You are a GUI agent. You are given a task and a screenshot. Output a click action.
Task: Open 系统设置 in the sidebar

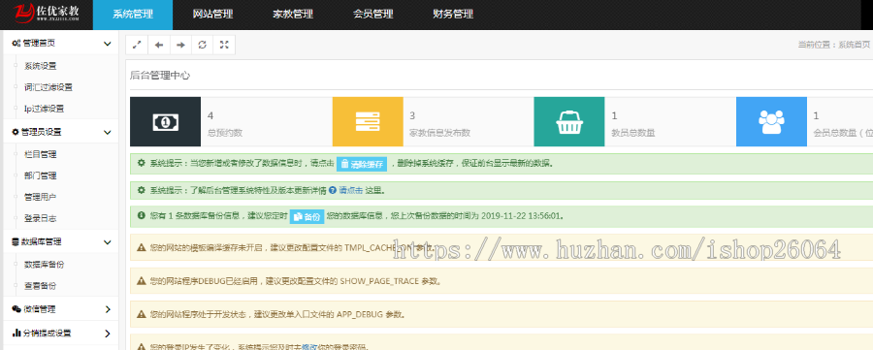[x=41, y=66]
